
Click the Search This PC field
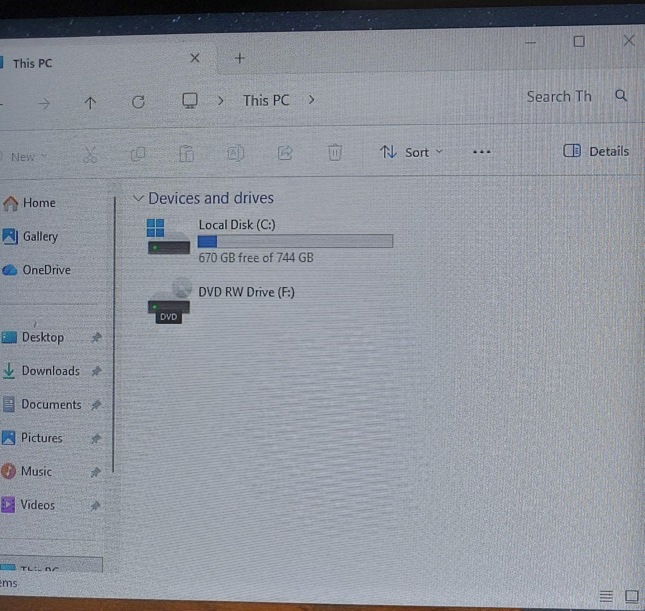pos(559,97)
